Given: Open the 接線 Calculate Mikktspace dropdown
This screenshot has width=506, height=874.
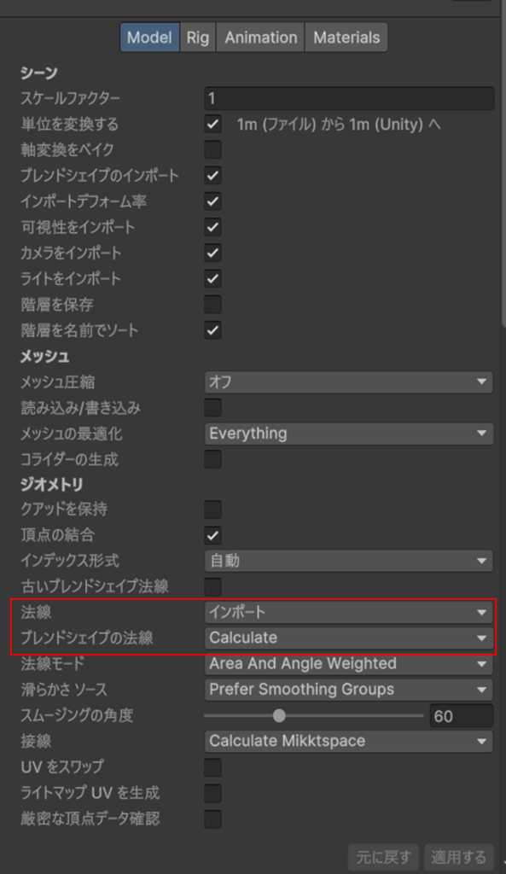Looking at the screenshot, I should point(349,741).
